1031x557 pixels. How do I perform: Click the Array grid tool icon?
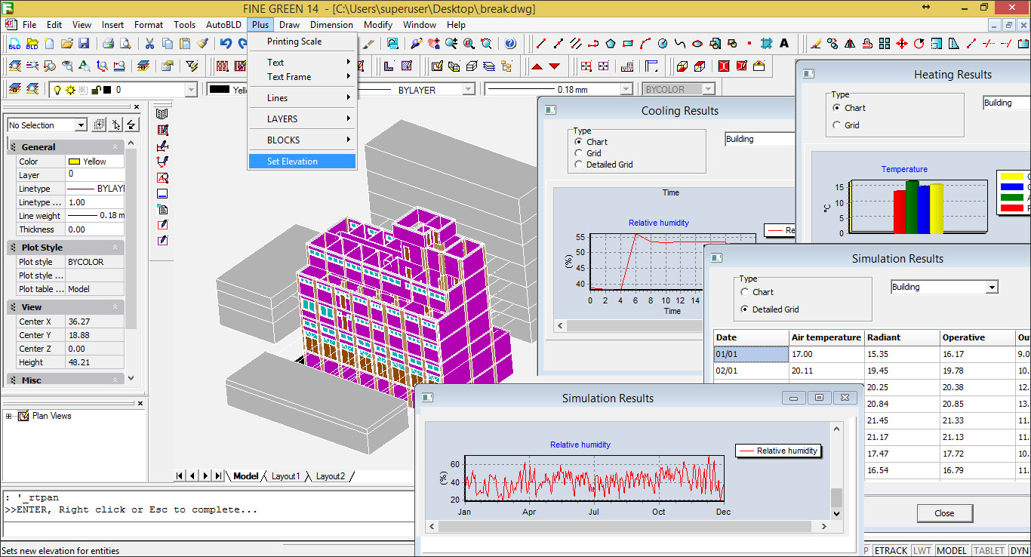(x=884, y=43)
